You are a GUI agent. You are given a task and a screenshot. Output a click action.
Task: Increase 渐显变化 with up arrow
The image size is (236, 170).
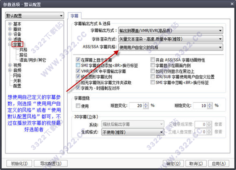(x=146, y=104)
